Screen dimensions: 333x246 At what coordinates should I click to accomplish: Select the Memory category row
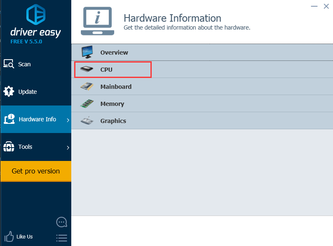tap(202, 104)
